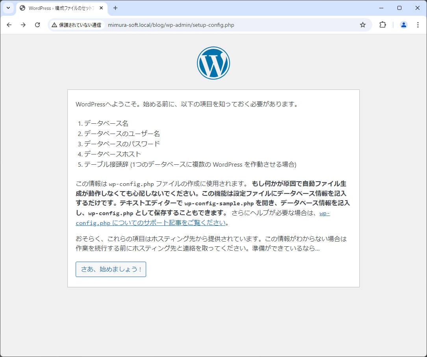Open the Chrome three-dot menu

pyautogui.click(x=418, y=24)
